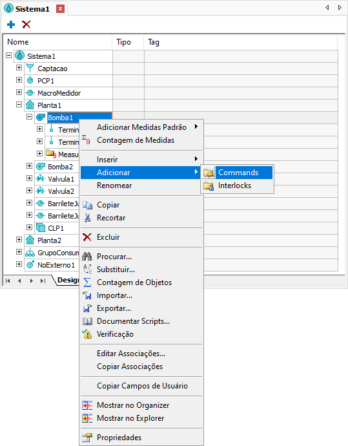Click the Valvula1 valve icon
Image resolution: width=348 pixels, height=446 pixels.
click(40, 178)
